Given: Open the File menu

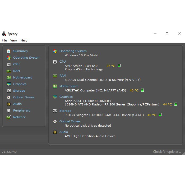Looking at the screenshot, I should (x=4, y=40).
